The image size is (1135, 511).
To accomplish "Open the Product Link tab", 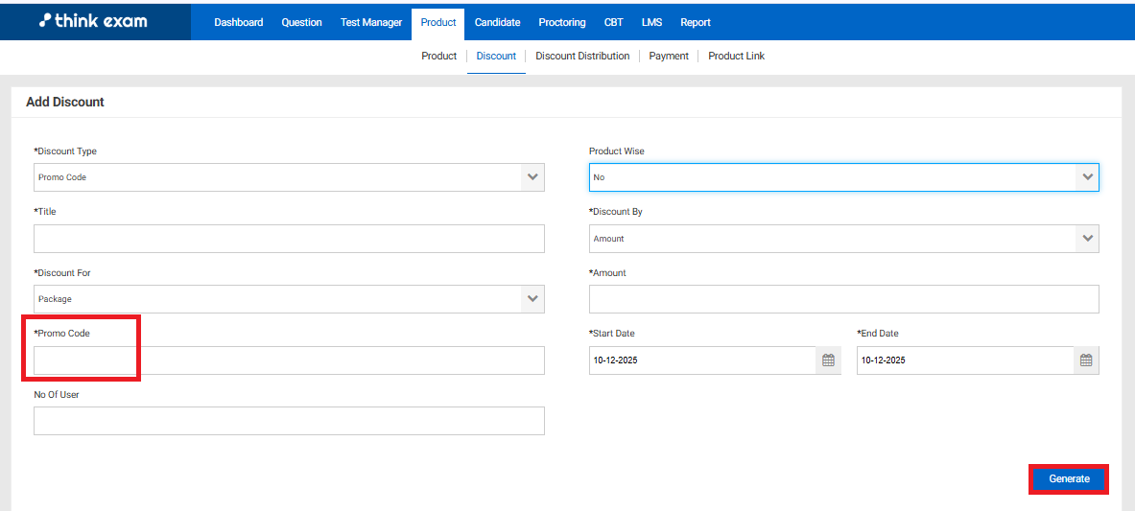I will (736, 56).
